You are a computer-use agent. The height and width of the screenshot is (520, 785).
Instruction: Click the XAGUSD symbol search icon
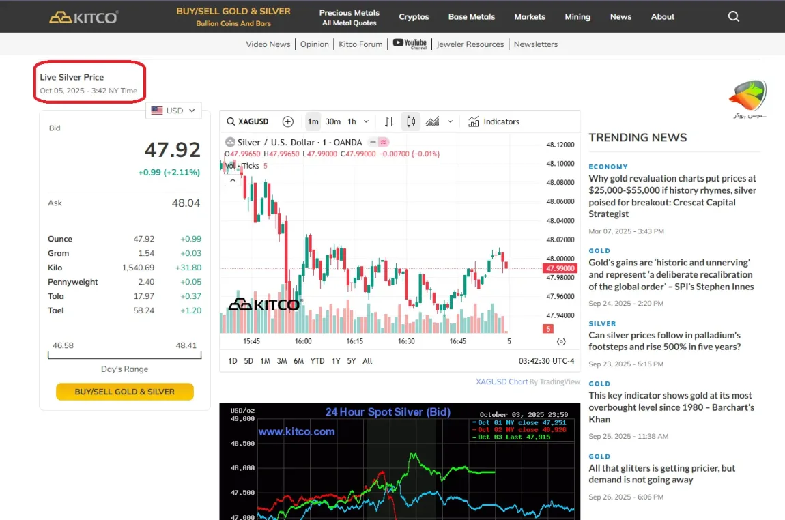click(230, 121)
